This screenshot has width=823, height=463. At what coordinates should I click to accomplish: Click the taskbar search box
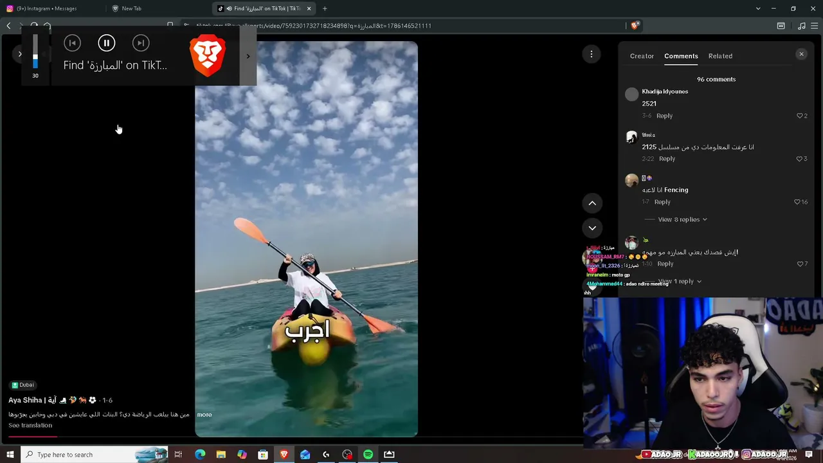click(95, 455)
